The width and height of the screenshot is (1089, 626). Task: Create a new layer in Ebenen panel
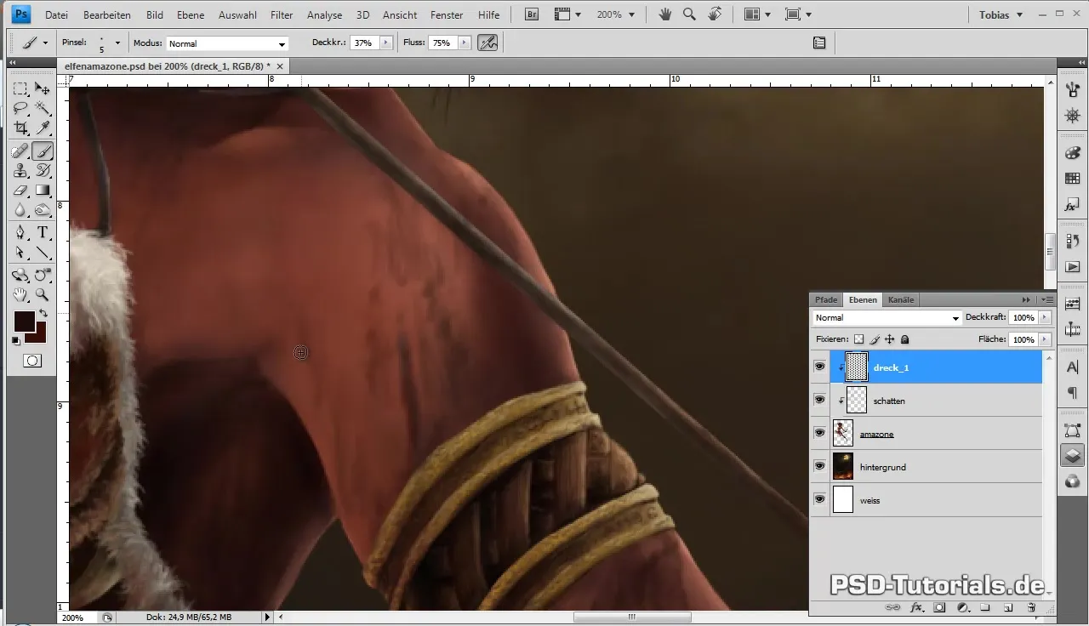pyautogui.click(x=1007, y=607)
